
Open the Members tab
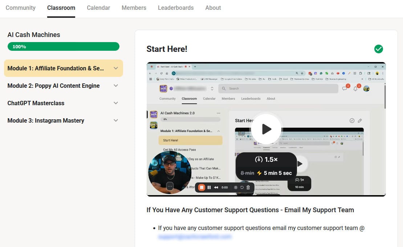point(134,8)
